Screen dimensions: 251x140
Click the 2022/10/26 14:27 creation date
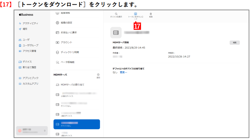coord(179,57)
